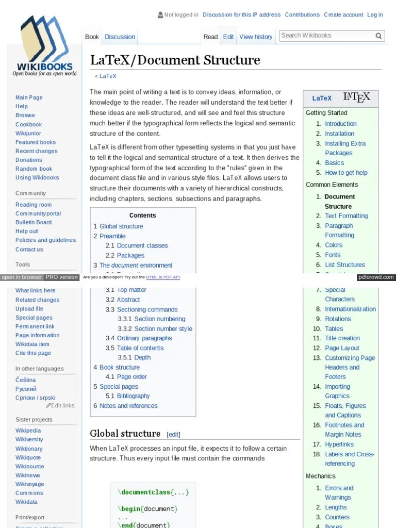Jump to 4 Book structure

pyautogui.click(x=120, y=367)
